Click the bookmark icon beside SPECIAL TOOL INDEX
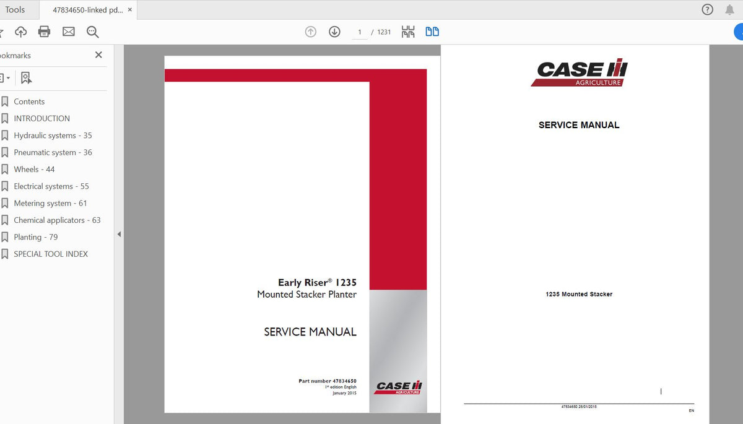Viewport: 743px width, 424px height. [x=5, y=254]
